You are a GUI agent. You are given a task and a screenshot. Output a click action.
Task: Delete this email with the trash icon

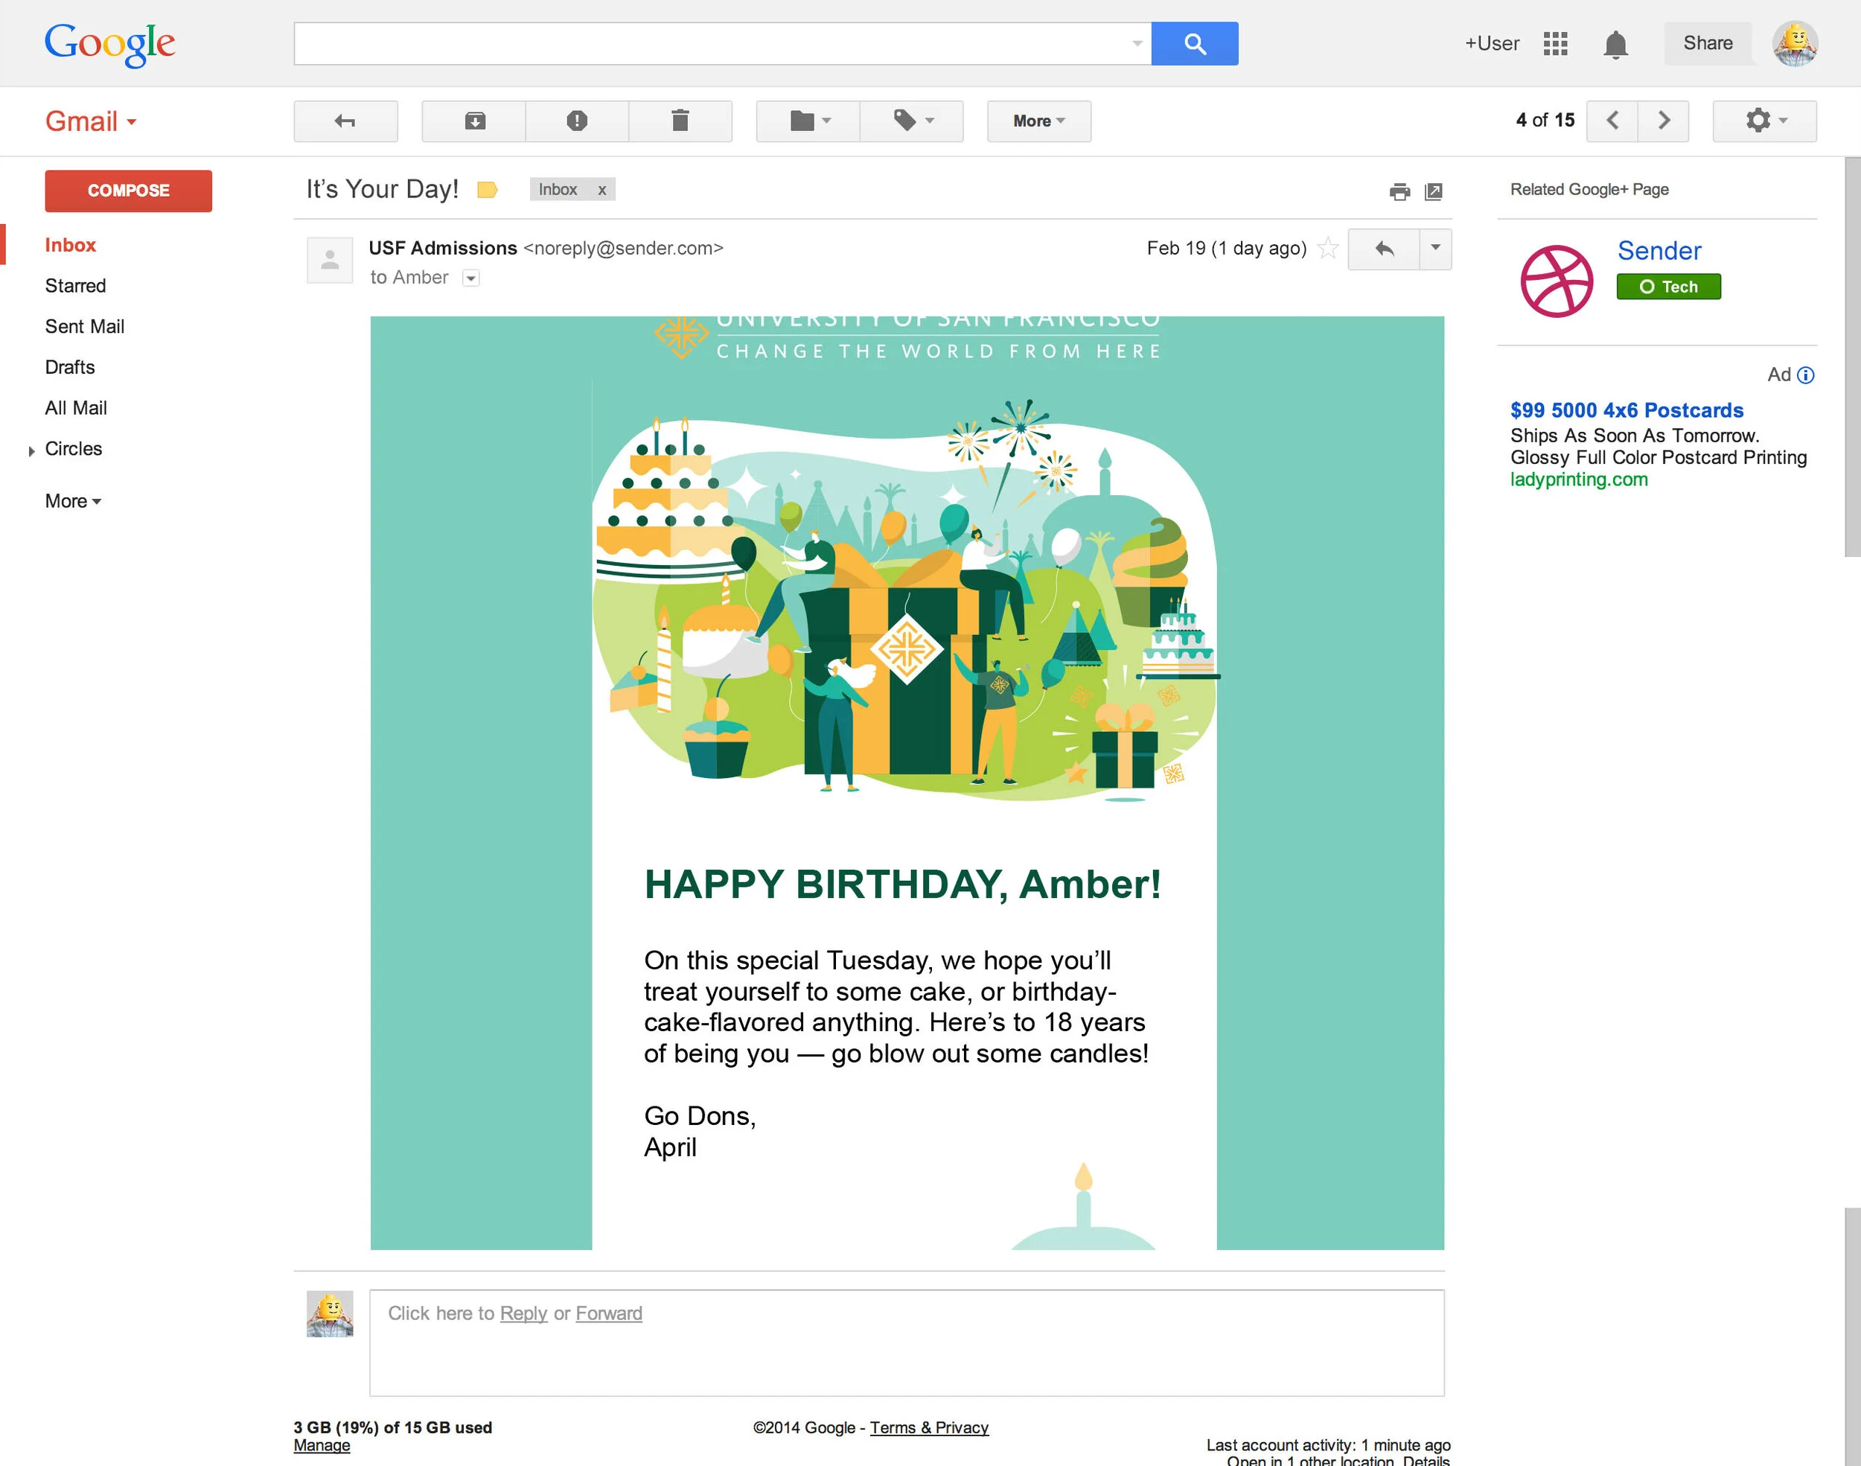680,121
